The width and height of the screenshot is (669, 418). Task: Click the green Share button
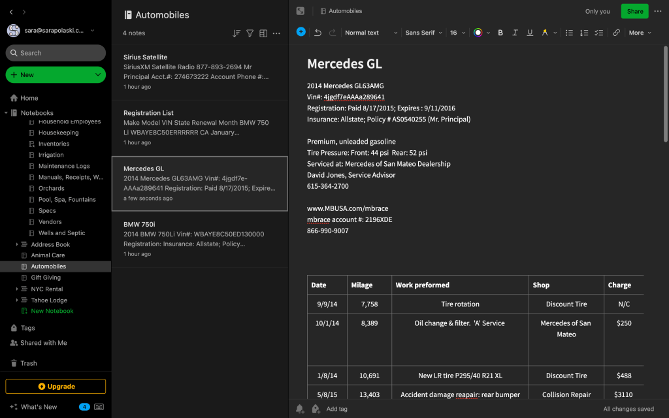coord(634,11)
